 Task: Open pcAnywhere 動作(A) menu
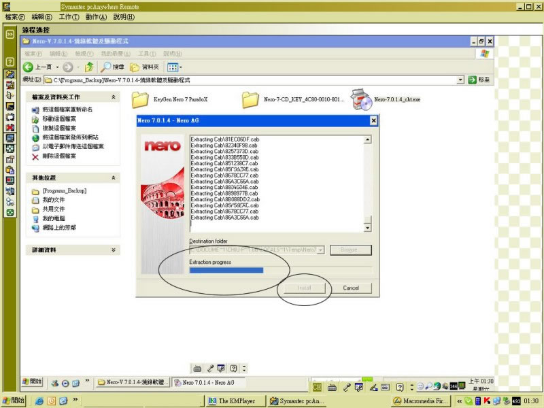click(96, 17)
